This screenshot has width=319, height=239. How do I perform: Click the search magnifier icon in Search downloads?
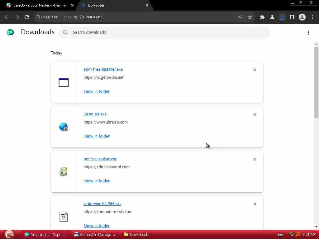point(65,32)
